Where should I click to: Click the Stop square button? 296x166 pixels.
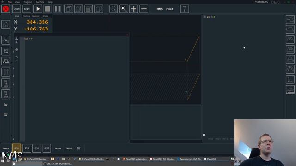point(48,9)
